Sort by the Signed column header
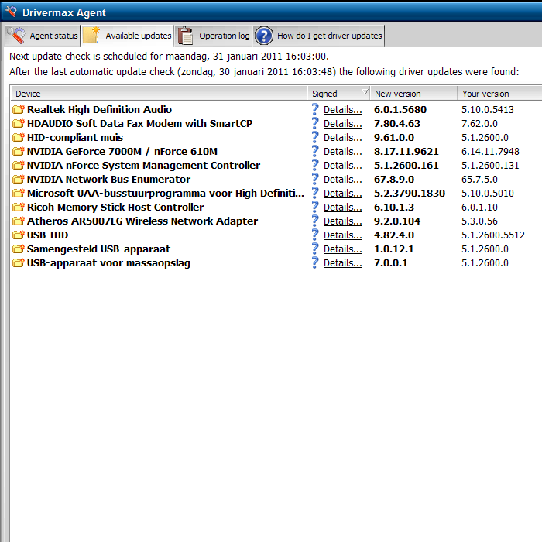Screen dimensions: 542x542 click(x=338, y=94)
